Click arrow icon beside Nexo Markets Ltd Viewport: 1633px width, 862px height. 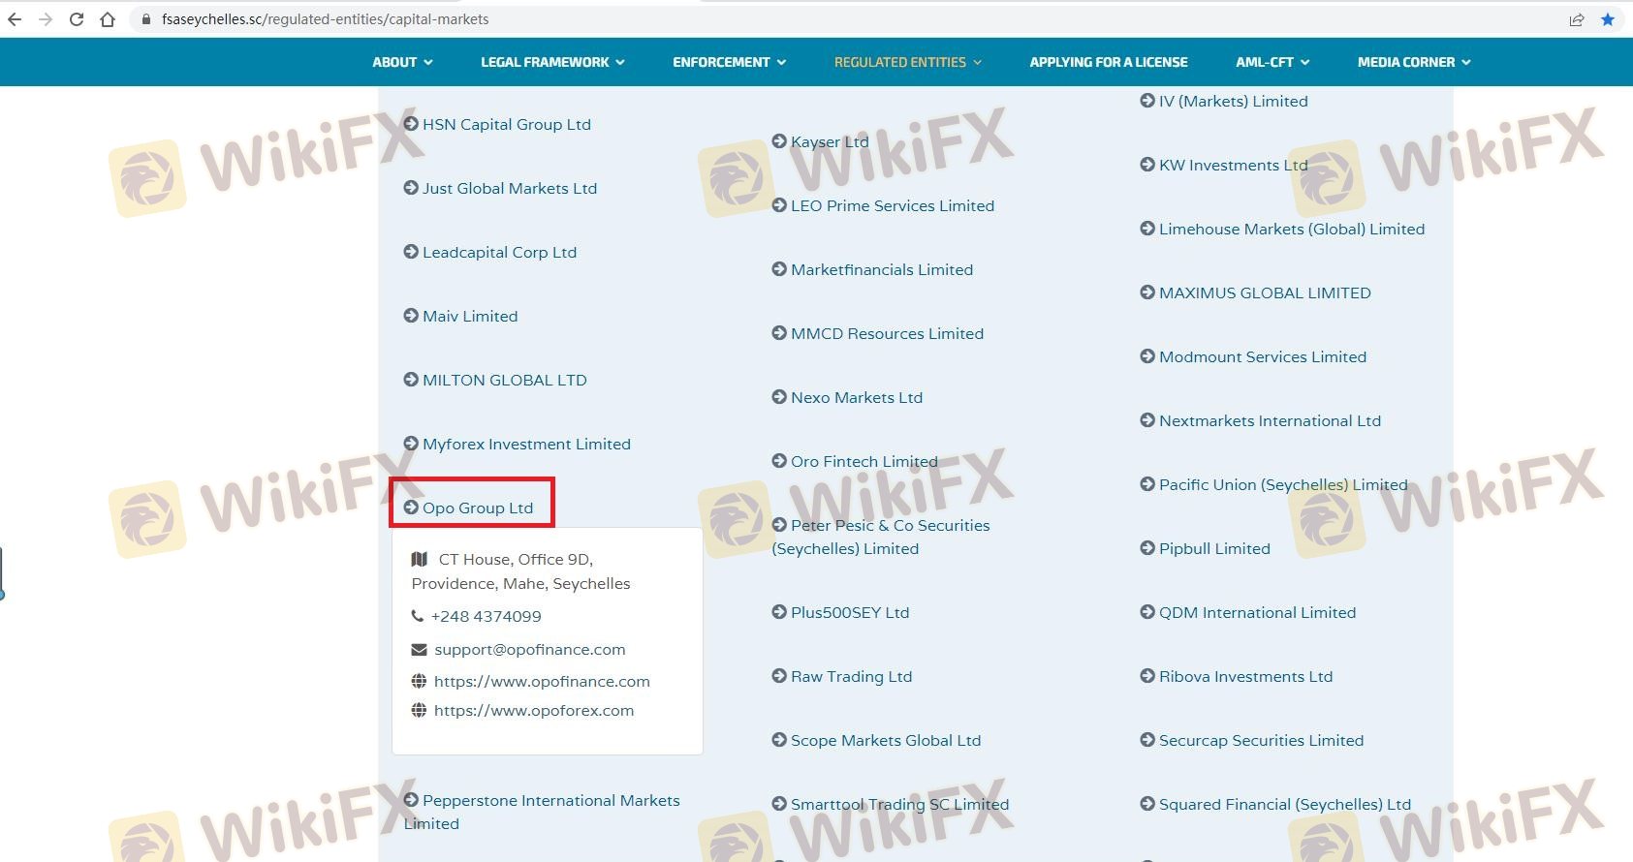[x=779, y=397]
